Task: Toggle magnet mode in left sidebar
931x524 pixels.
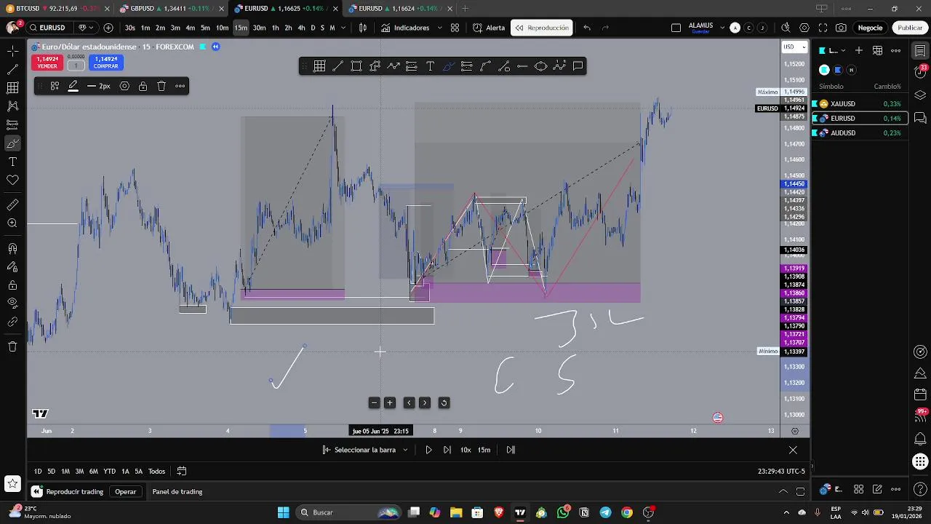Action: (12, 249)
